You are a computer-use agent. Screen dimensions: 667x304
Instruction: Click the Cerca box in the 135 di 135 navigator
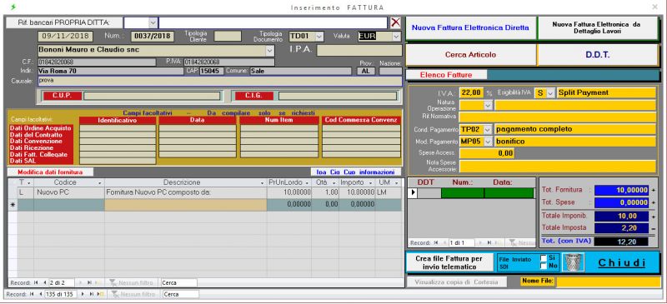point(181,294)
